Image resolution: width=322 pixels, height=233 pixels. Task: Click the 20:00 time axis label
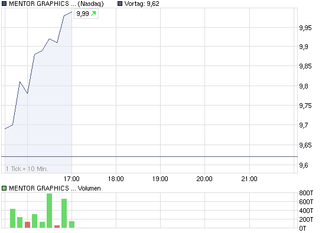click(204, 179)
